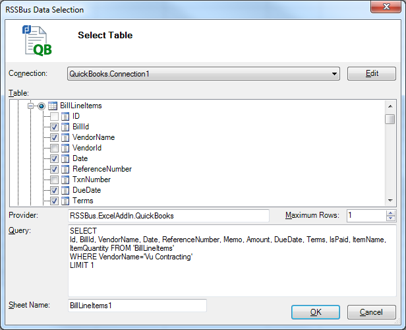The image size is (406, 330).
Task: Click the Sheet Name input field
Action: 137,305
